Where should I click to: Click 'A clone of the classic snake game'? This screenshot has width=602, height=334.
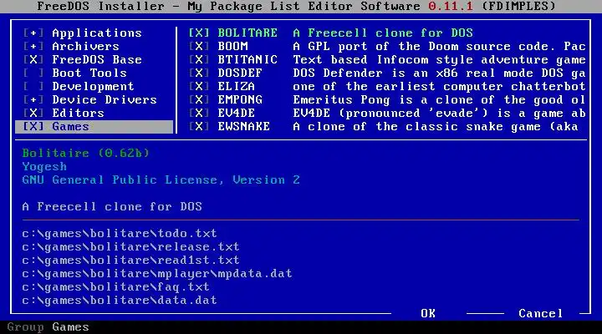click(436, 127)
